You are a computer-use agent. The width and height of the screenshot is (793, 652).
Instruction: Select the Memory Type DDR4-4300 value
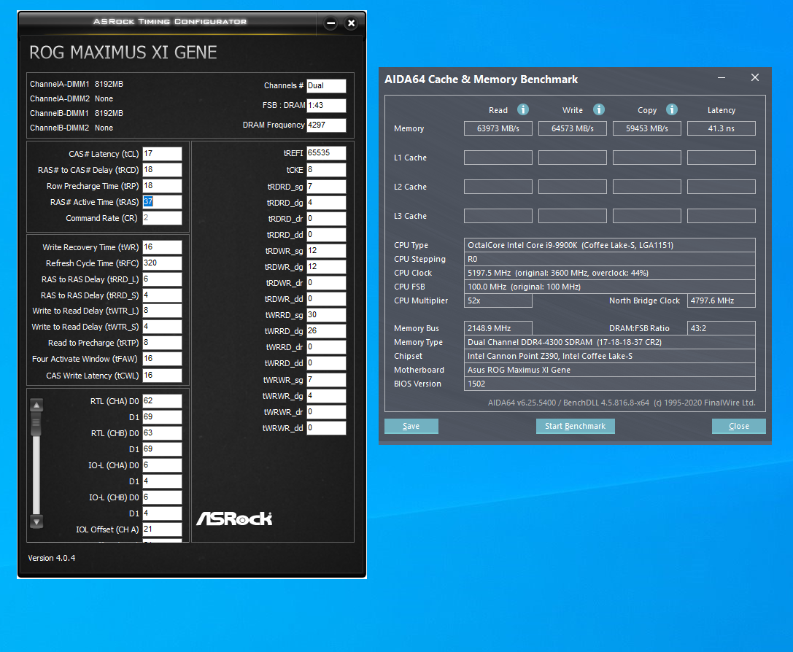609,342
